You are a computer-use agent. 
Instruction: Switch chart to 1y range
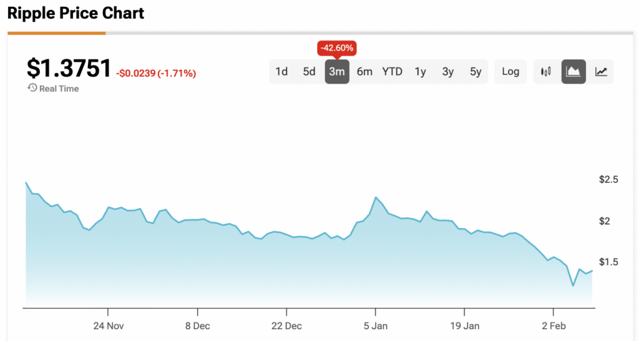421,72
